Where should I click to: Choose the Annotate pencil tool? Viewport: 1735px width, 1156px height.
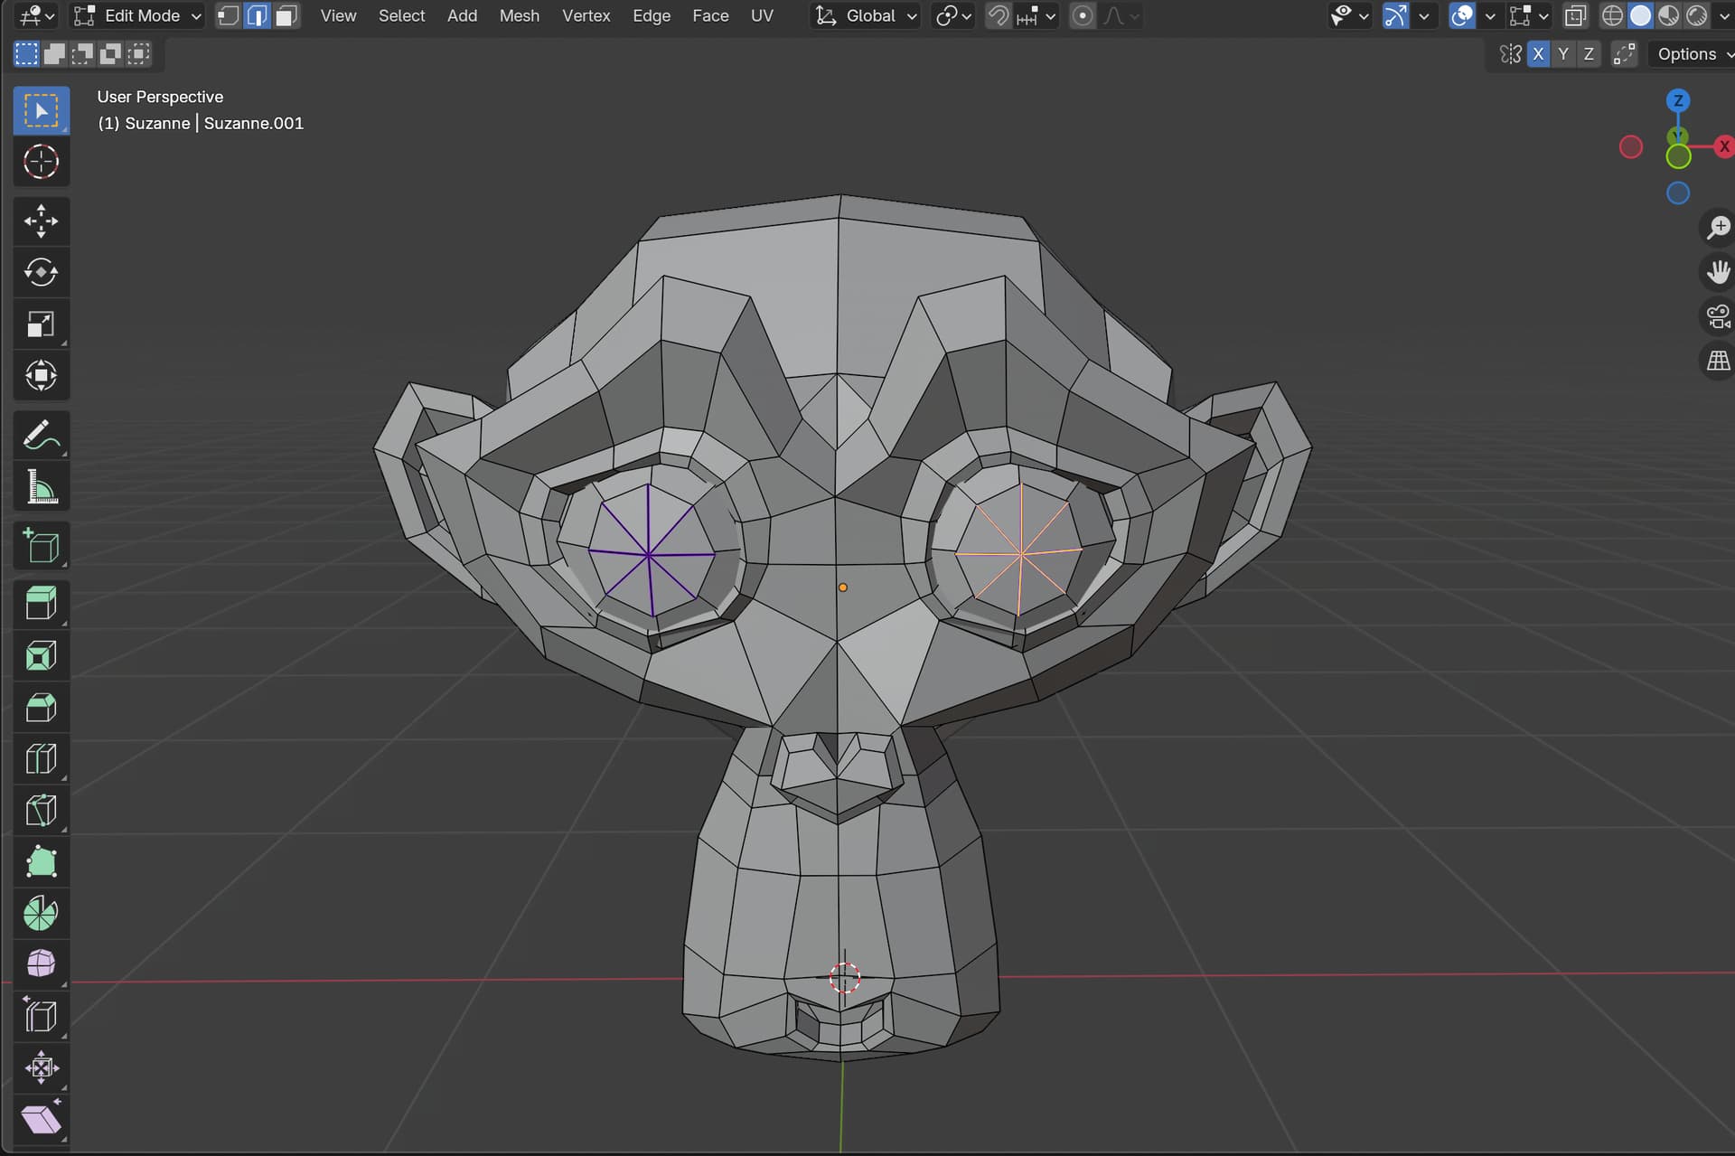41,436
